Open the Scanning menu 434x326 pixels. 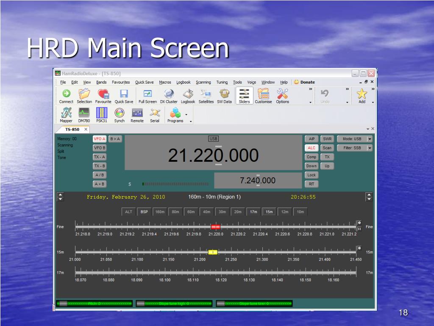[x=203, y=82]
